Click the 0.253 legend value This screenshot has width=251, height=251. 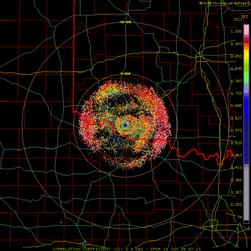click(x=236, y=205)
